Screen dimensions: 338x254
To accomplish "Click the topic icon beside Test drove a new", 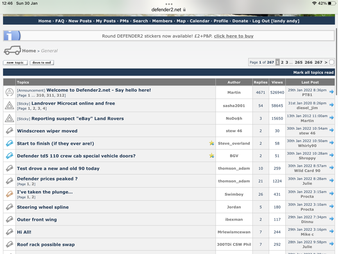I will pos(9,168).
